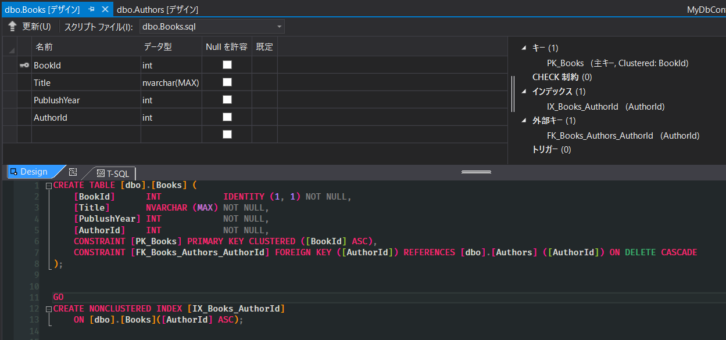Switch to the dbo.Authors designer tab
This screenshot has height=340, width=726.
[x=157, y=9]
